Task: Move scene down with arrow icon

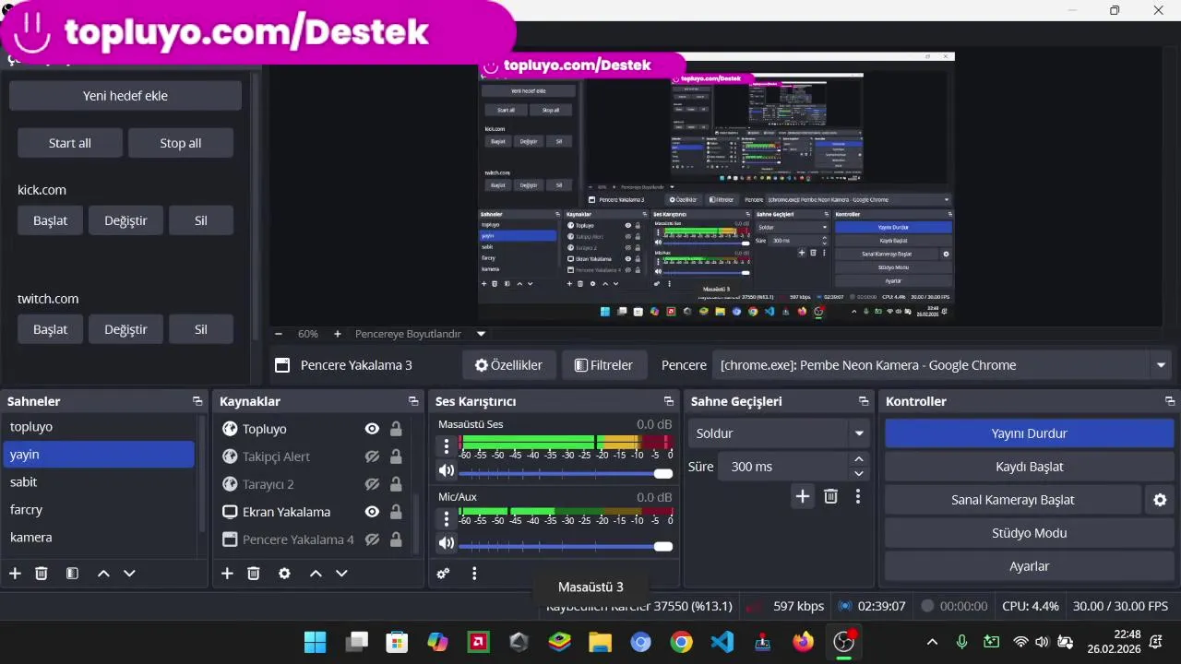Action: (x=129, y=574)
